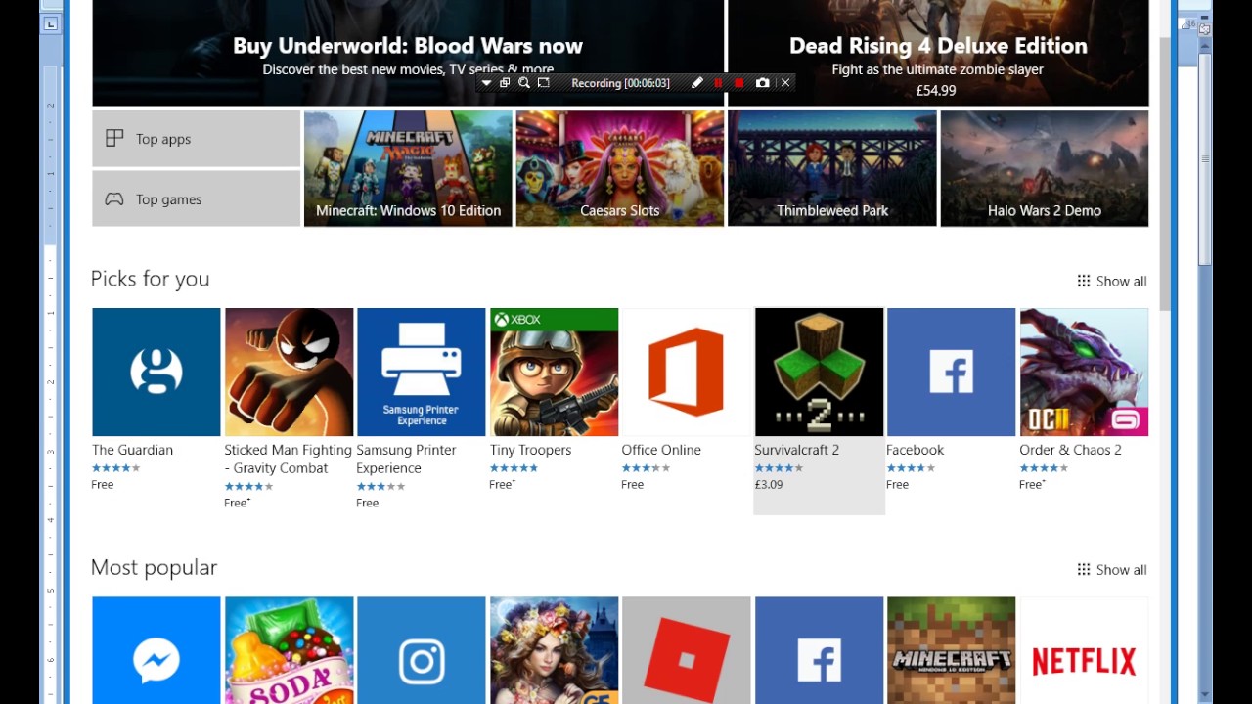Viewport: 1252px width, 704px height.
Task: Open The Guardian app icon
Action: [x=156, y=372]
